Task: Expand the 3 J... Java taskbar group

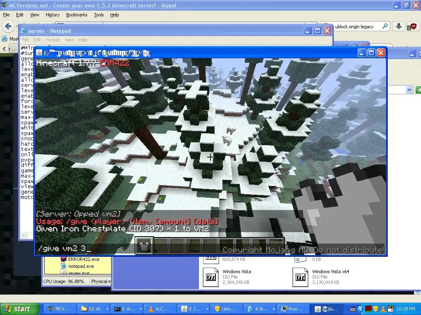Action: [x=207, y=309]
